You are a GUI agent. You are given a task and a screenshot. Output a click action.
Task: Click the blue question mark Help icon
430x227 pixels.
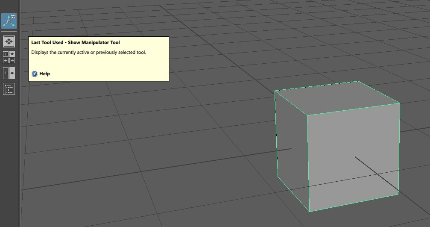(35, 74)
